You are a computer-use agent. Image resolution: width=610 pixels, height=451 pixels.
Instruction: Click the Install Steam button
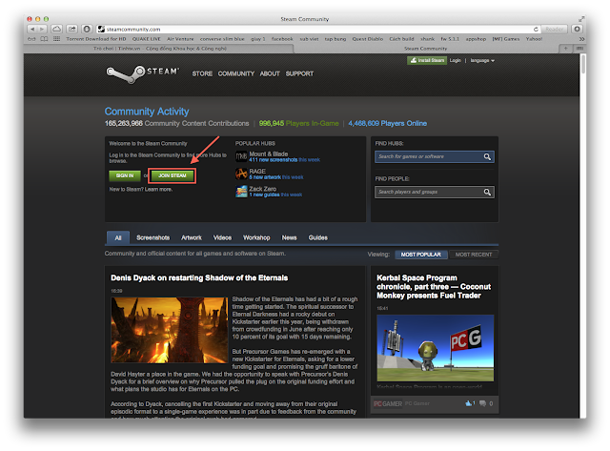[x=427, y=60]
